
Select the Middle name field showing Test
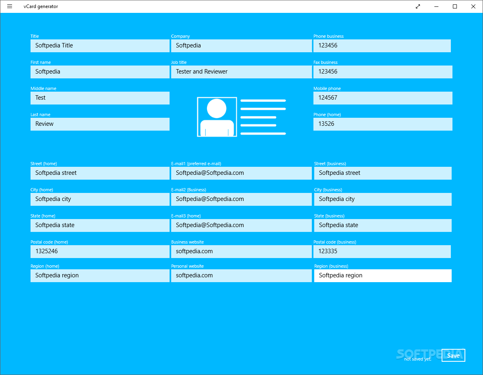[x=100, y=98]
